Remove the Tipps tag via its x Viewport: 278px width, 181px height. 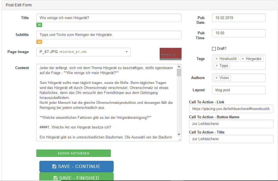tap(217, 66)
